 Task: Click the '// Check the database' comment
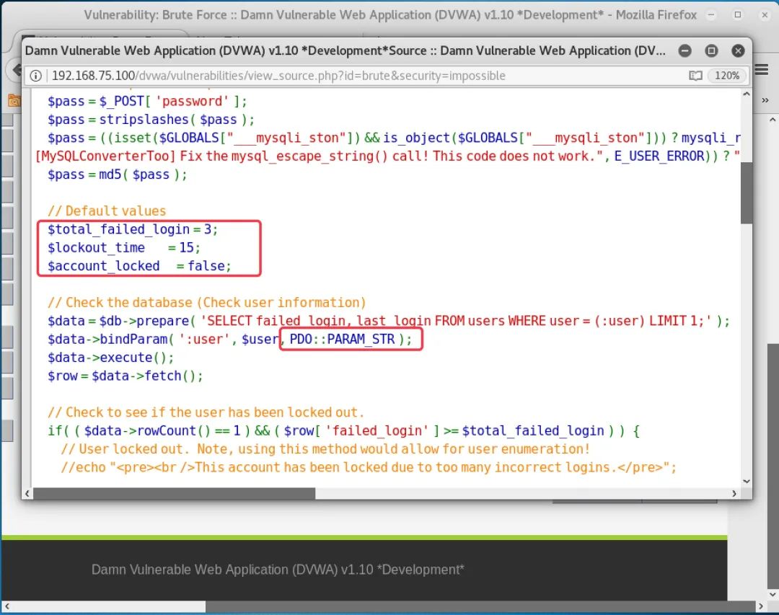pyautogui.click(x=207, y=303)
